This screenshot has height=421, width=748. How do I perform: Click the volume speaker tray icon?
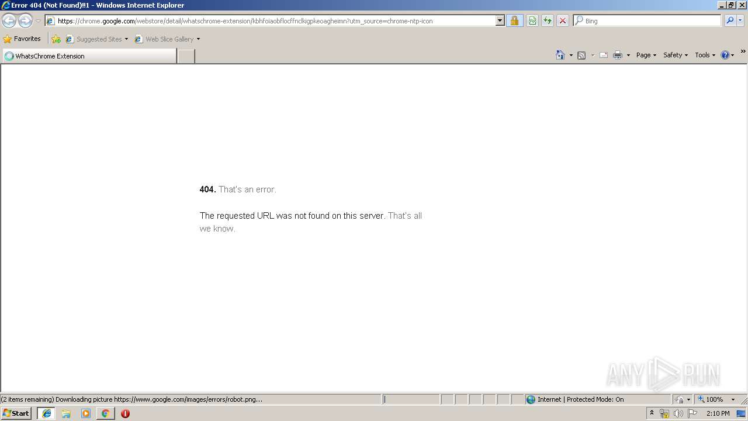(678, 413)
